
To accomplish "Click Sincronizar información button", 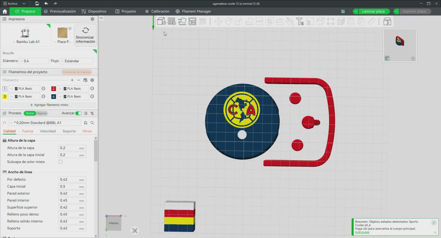I will pyautogui.click(x=86, y=35).
